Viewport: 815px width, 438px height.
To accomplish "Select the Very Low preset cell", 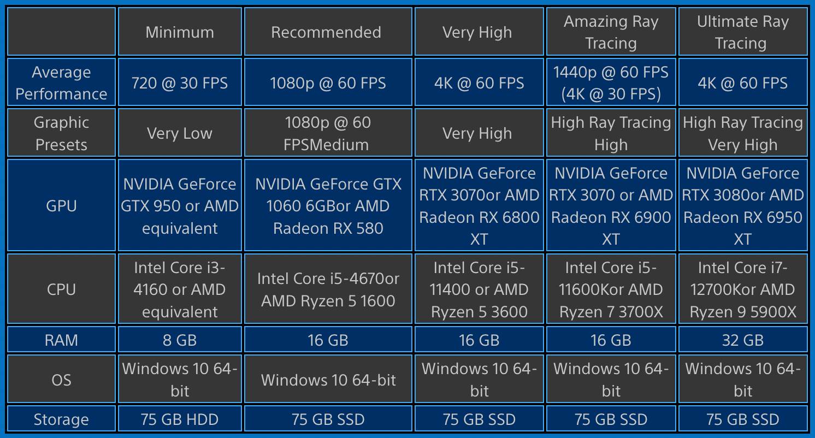I will [x=179, y=133].
